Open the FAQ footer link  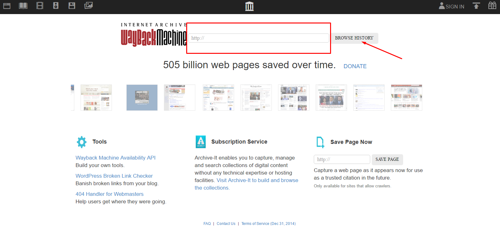pyautogui.click(x=207, y=224)
